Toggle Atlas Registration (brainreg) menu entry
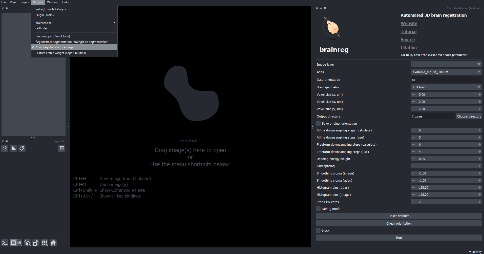The image size is (484, 254). (74, 47)
